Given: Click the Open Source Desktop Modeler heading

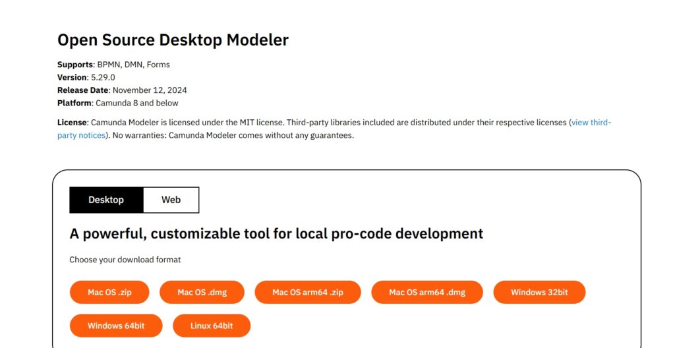Looking at the screenshot, I should point(173,40).
